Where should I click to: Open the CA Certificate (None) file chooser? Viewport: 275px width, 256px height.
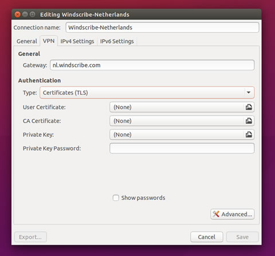[x=182, y=121]
